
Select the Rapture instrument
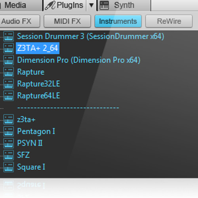[x=31, y=72]
